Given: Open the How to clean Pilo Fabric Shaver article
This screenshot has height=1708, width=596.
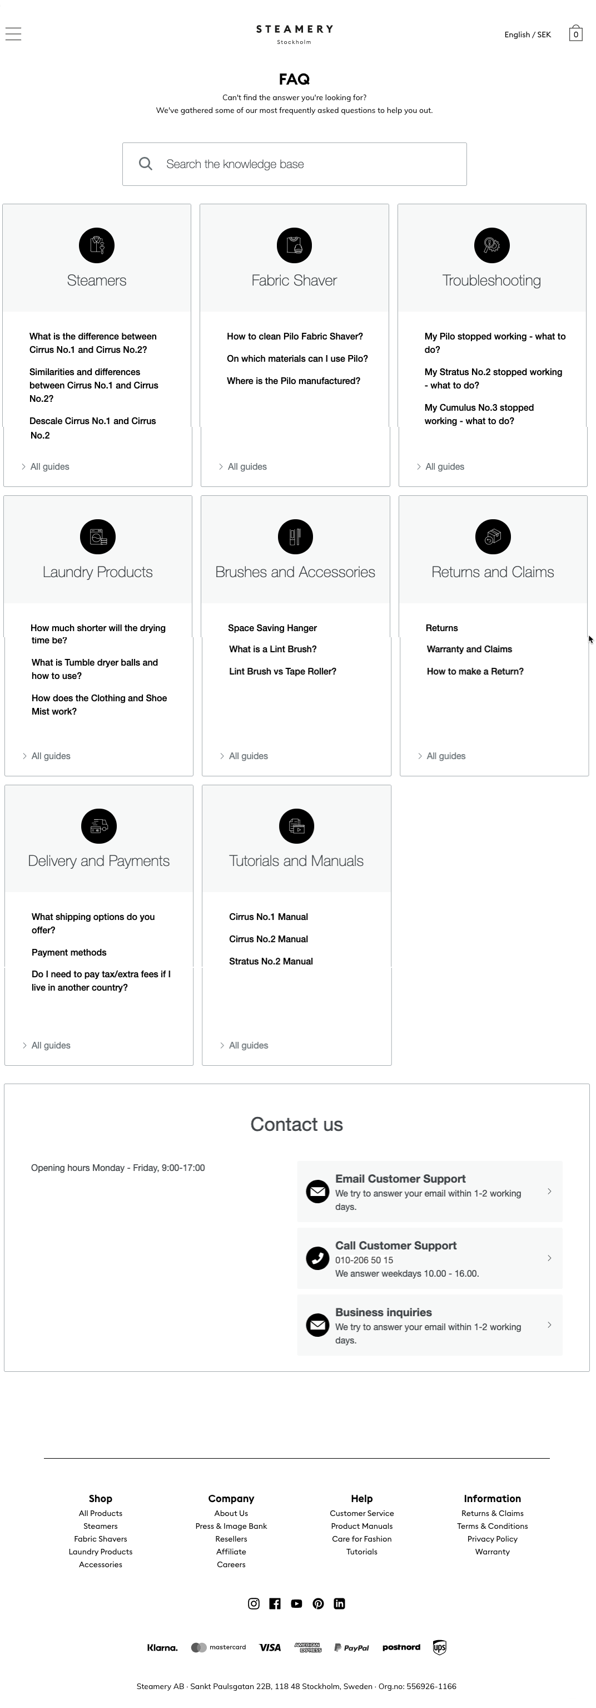Looking at the screenshot, I should (x=295, y=336).
